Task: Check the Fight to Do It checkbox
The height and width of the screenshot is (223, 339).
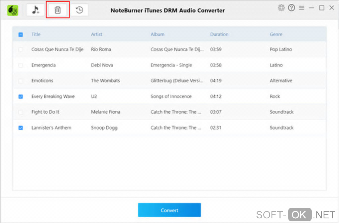Action: click(21, 112)
